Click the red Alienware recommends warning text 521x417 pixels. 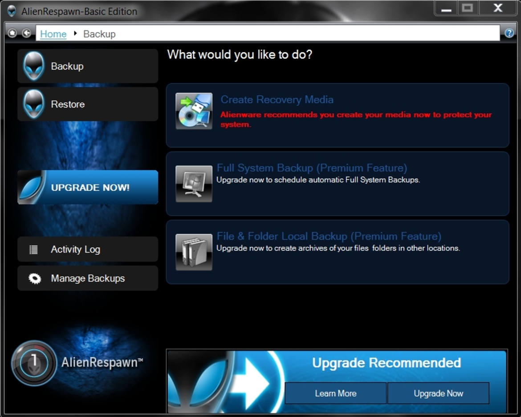click(356, 120)
